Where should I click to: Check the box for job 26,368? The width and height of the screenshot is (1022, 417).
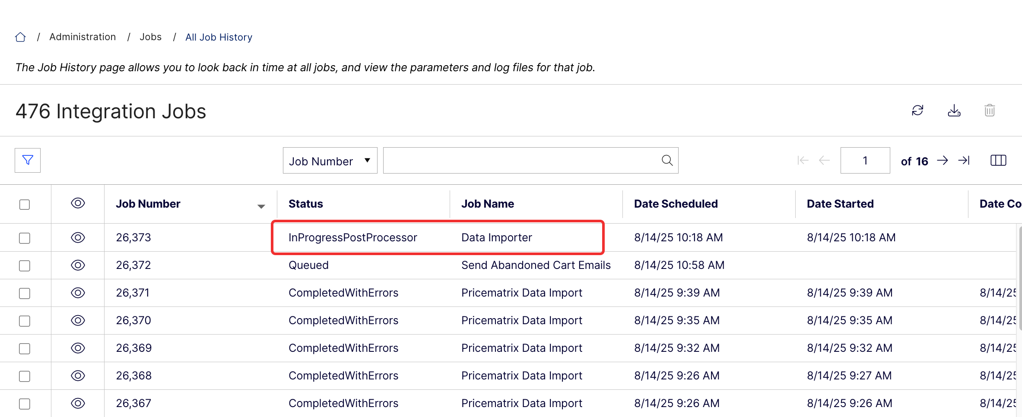(x=25, y=376)
